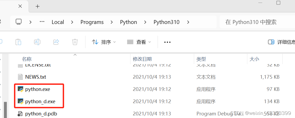
Task: Expand chevron after Python310
Action: coord(188,22)
